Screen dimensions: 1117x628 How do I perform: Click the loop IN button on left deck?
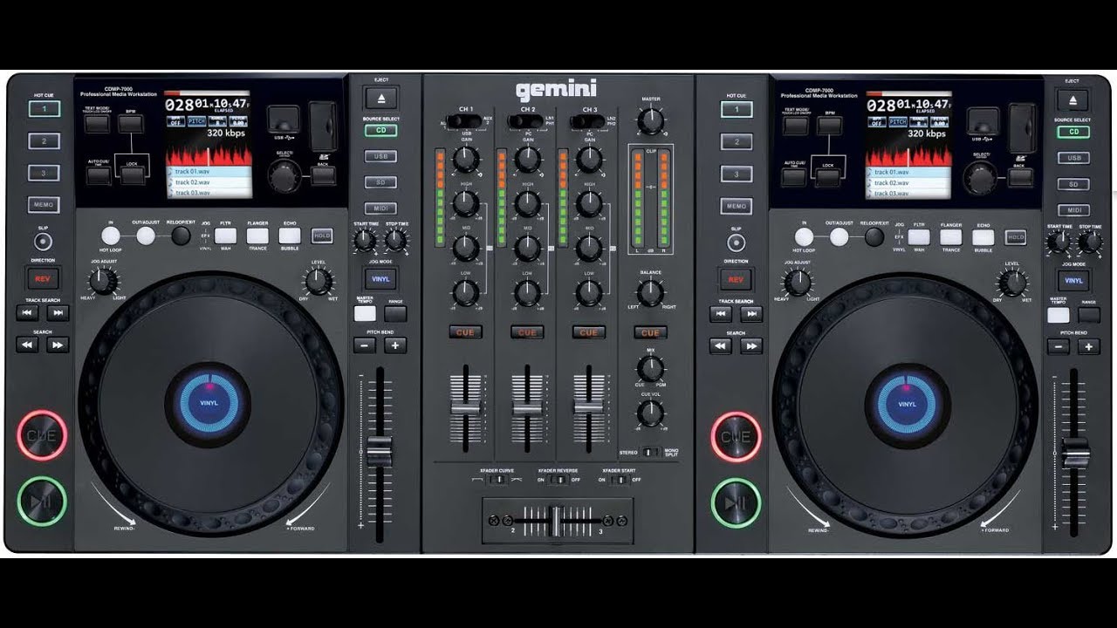[111, 235]
